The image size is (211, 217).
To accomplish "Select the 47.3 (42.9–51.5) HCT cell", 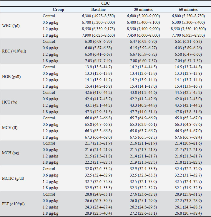I will pos(98,112).
